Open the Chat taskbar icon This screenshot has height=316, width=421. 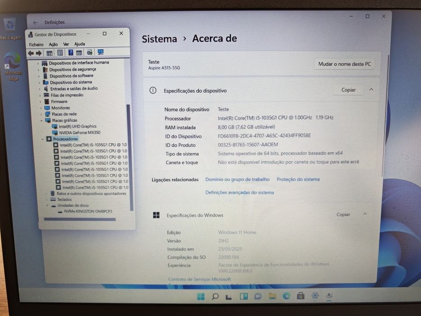tap(258, 297)
